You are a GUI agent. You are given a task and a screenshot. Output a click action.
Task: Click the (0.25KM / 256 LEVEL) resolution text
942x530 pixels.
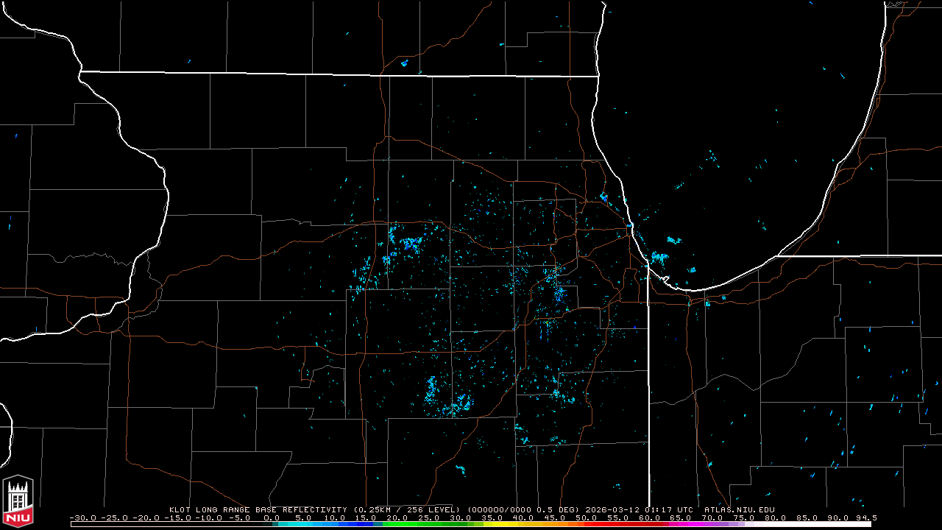[407, 509]
